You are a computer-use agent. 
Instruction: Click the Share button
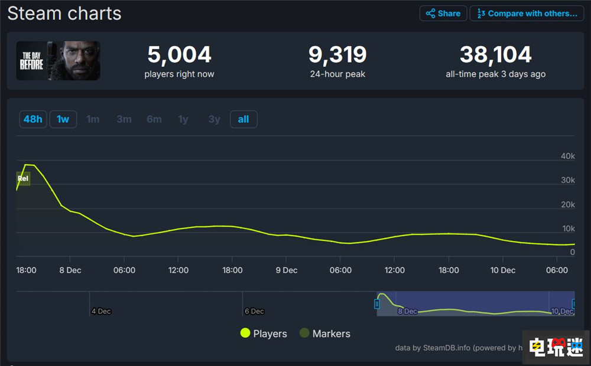pyautogui.click(x=443, y=14)
